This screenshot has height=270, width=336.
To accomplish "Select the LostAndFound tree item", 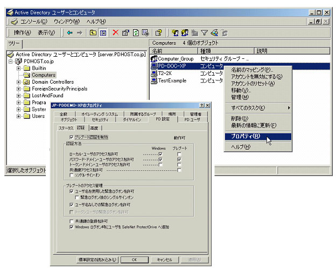I will [x=47, y=96].
